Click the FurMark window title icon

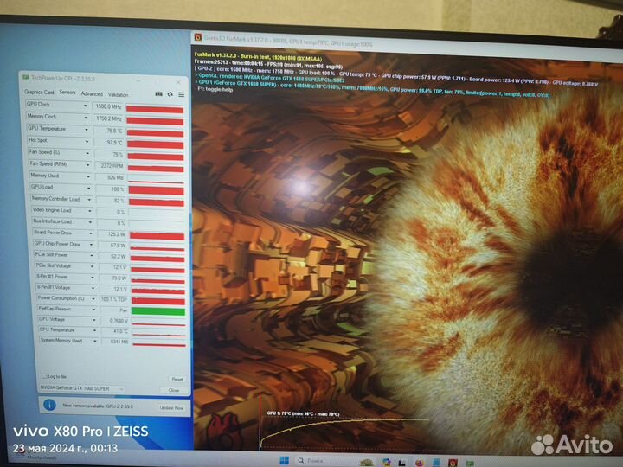(x=198, y=37)
